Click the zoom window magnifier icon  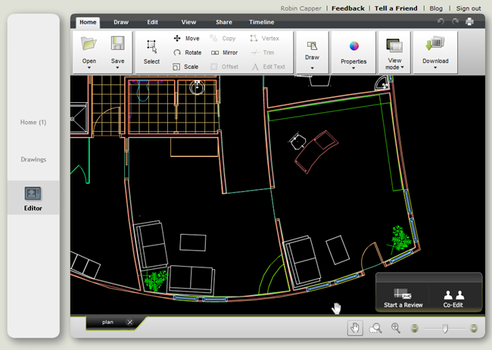[375, 328]
